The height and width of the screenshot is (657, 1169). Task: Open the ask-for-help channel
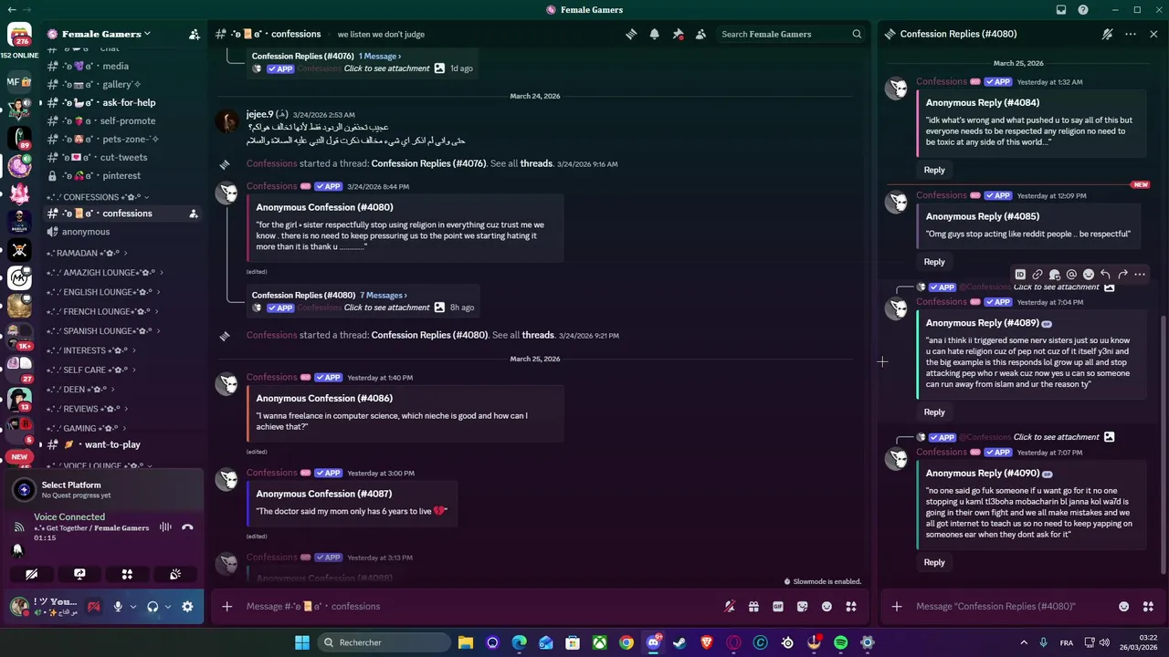click(x=123, y=102)
